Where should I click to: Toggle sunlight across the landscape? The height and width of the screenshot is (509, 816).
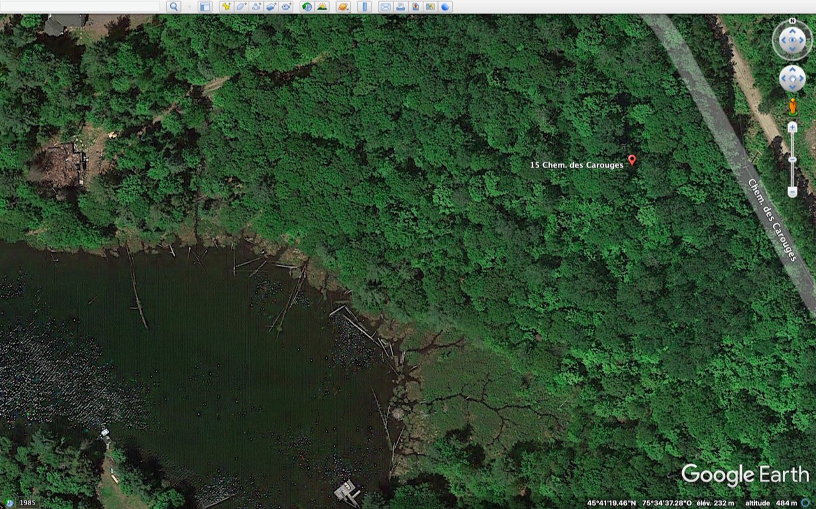coord(323,6)
